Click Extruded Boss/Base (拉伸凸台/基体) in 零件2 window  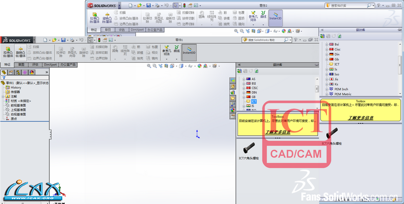point(95,18)
